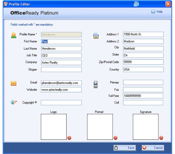
Task: Click the 'Job Title' label
Action: point(31,55)
